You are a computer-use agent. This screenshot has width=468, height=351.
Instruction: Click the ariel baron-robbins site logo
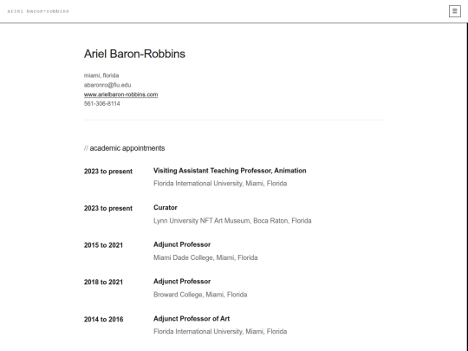pyautogui.click(x=38, y=11)
